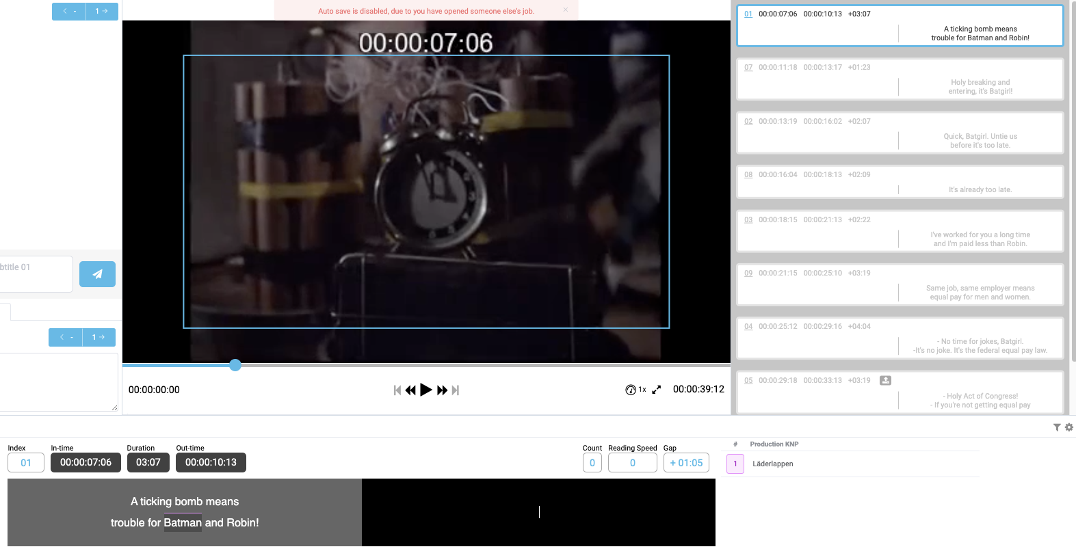This screenshot has width=1076, height=549.
Task: Click the number 1 badge beside Läderlappen
Action: coord(735,464)
